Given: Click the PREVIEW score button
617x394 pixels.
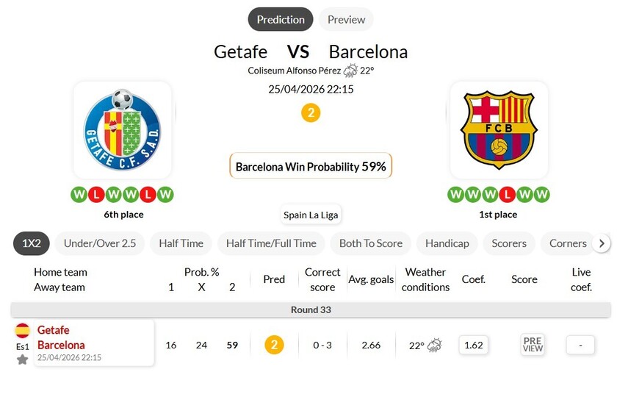Looking at the screenshot, I should 533,345.
